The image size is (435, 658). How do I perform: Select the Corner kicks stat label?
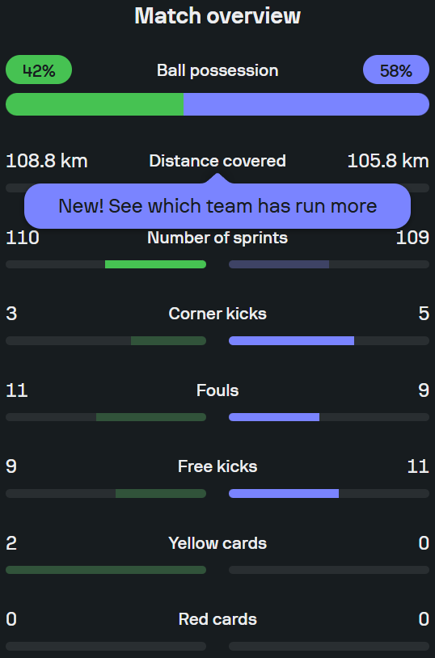click(217, 314)
